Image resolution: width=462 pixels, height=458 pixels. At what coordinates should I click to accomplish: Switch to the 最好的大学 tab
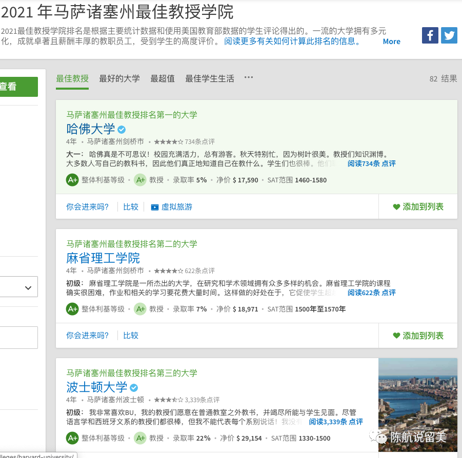click(x=119, y=78)
